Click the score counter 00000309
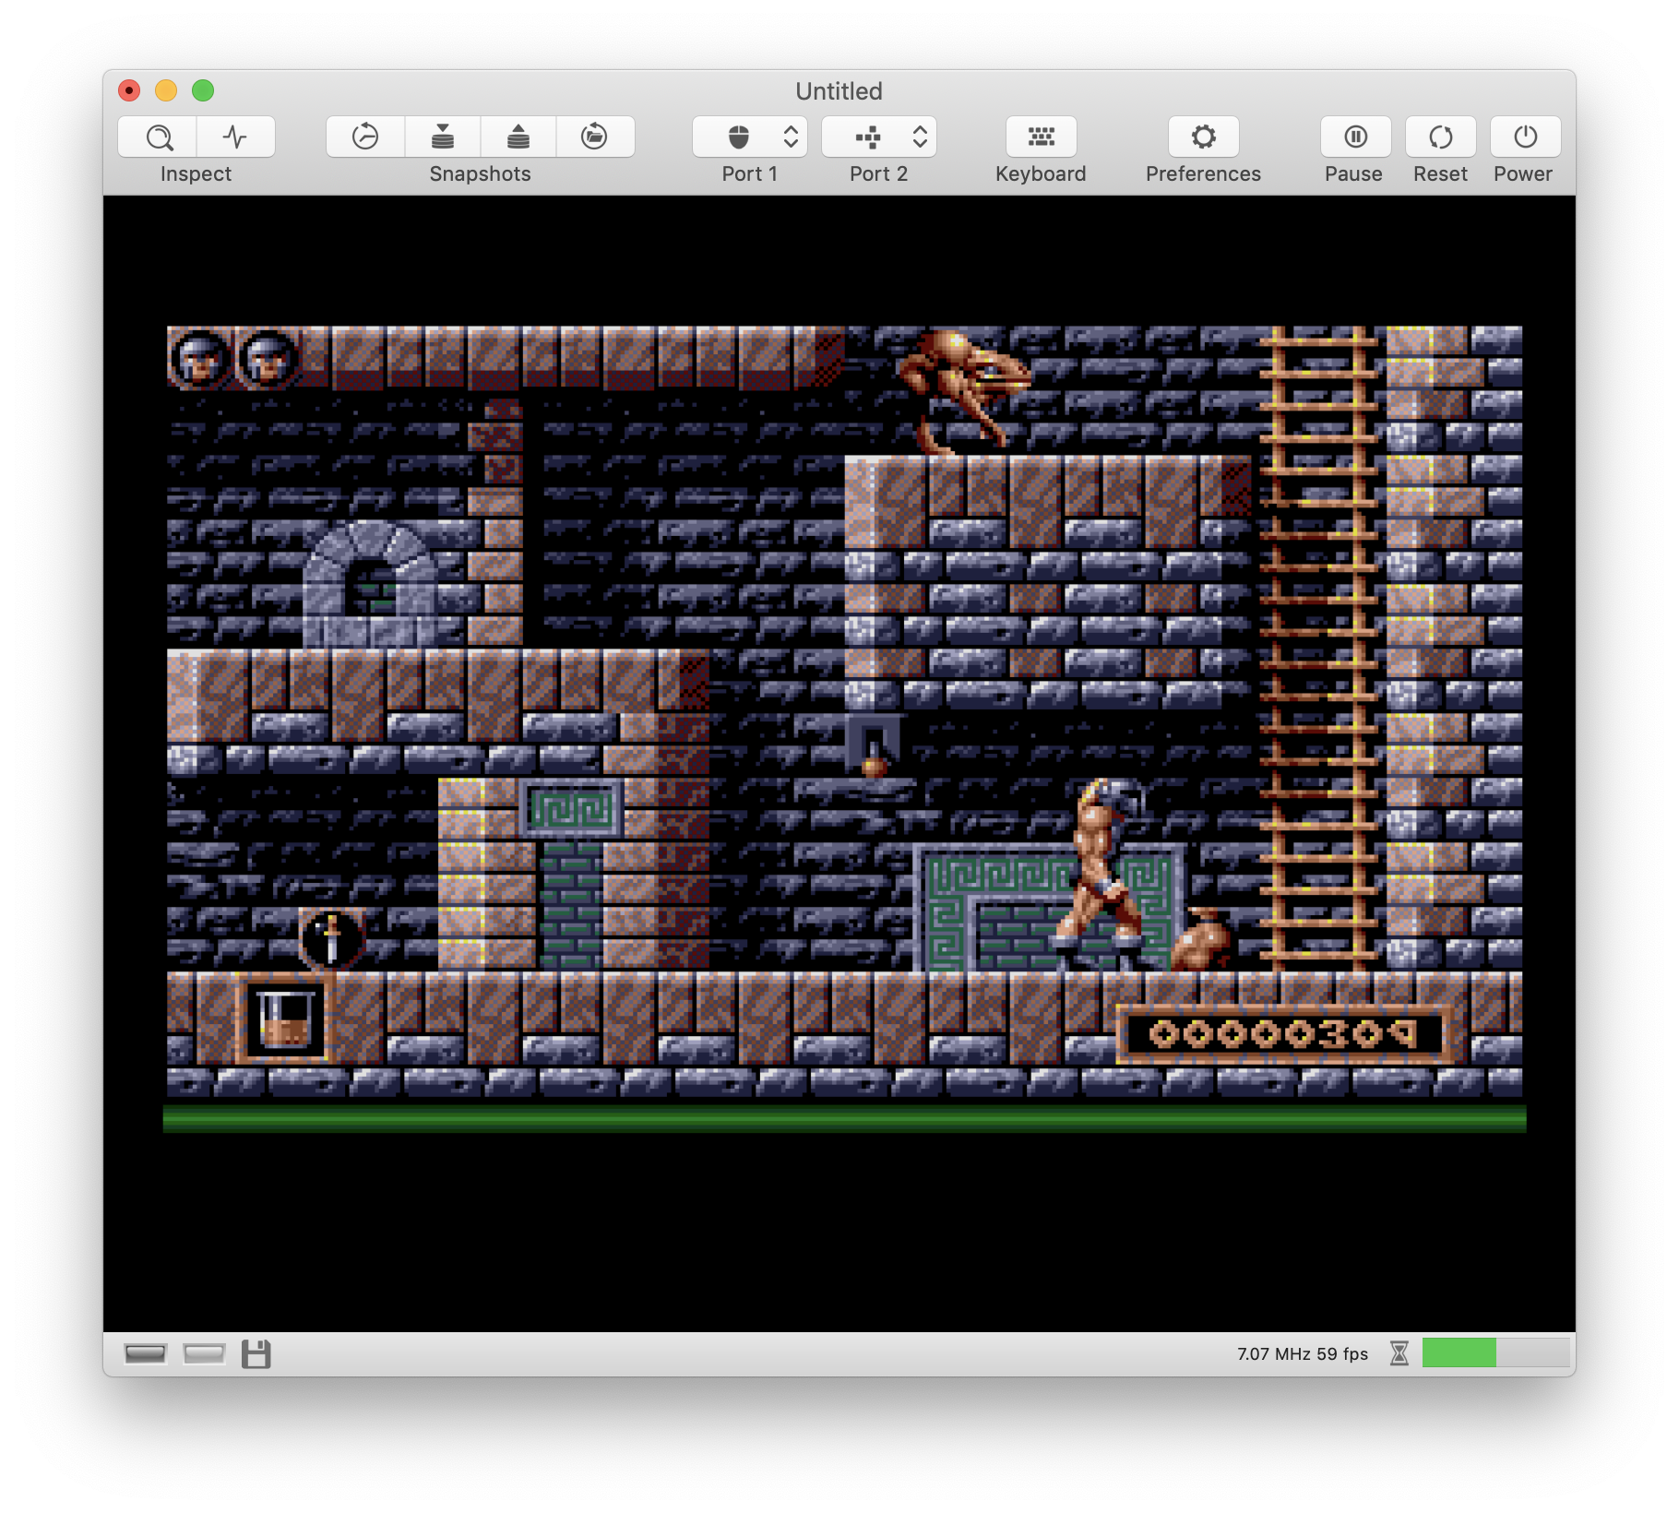1679x1513 pixels. [1281, 1033]
